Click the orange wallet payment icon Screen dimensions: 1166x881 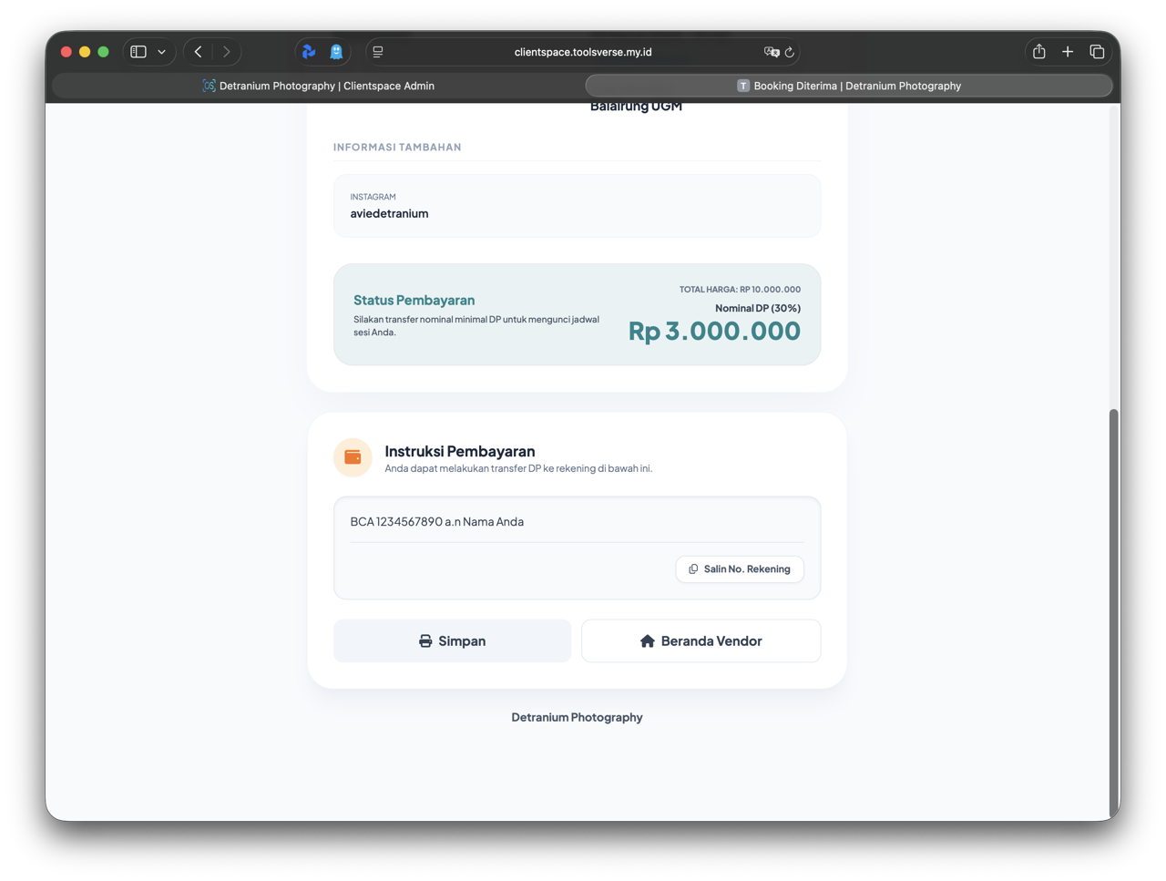tap(353, 457)
